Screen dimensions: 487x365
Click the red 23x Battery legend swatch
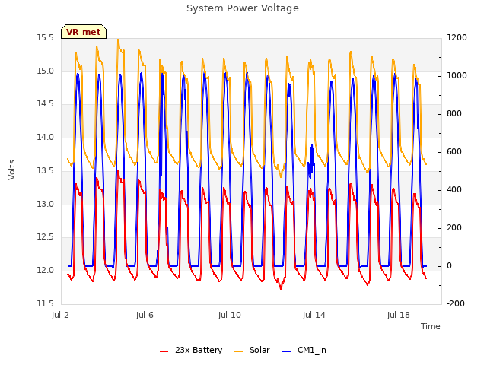pyautogui.click(x=164, y=351)
